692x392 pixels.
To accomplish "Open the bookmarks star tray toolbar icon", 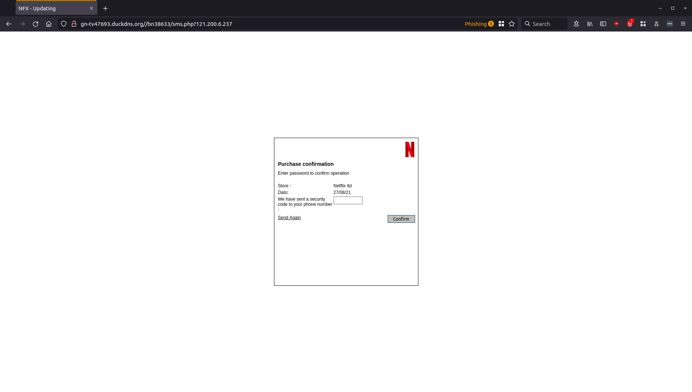I will tap(576, 24).
